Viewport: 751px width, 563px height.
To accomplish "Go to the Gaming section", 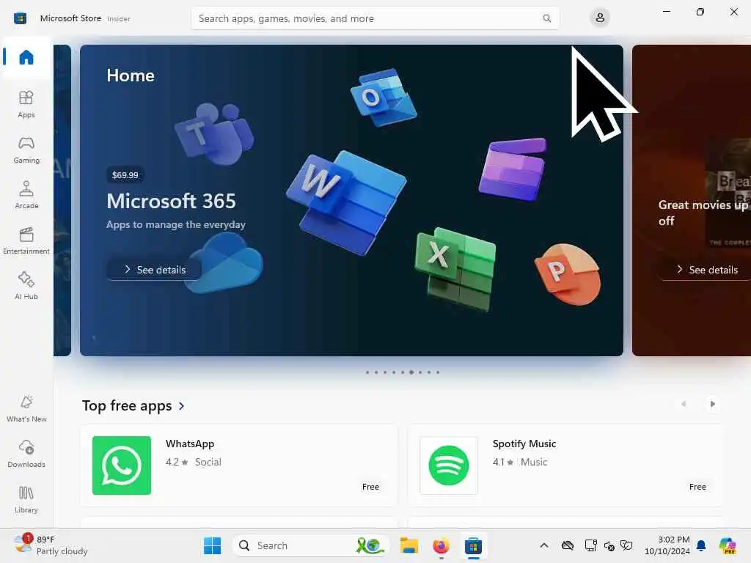I will click(x=26, y=150).
